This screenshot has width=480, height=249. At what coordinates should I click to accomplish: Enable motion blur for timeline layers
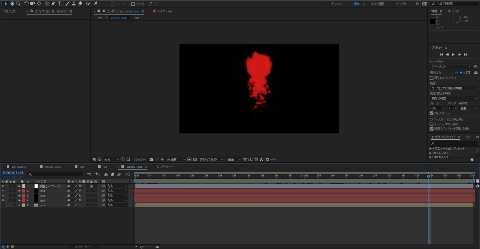[x=119, y=175]
